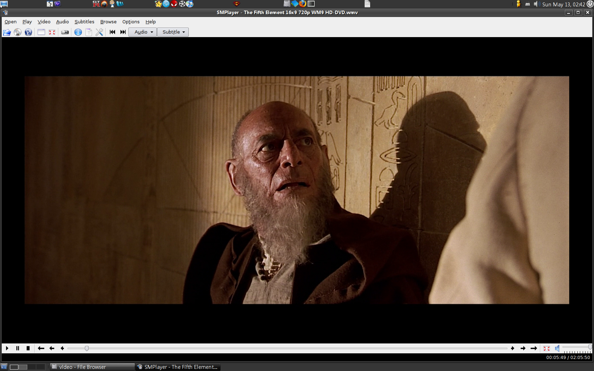This screenshot has width=594, height=371.
Task: Select SMPlayer - The Fifth Element taskbar button
Action: pyautogui.click(x=178, y=367)
